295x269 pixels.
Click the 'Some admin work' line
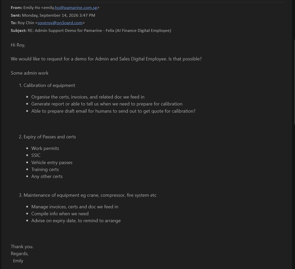pyautogui.click(x=30, y=73)
